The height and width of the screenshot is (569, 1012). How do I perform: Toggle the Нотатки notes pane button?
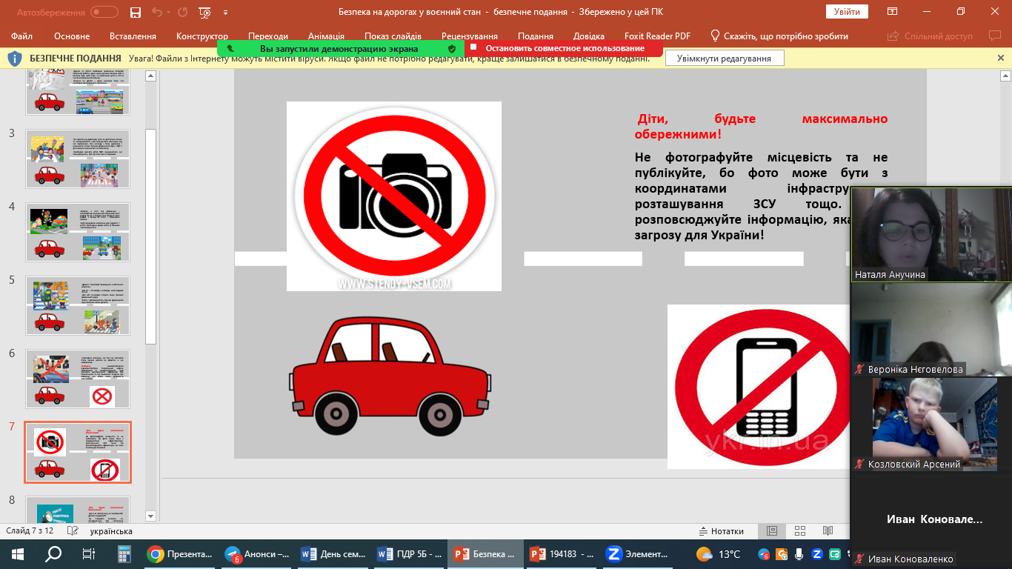pos(722,531)
